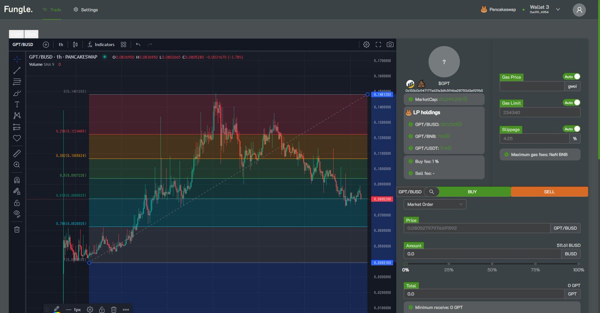Image resolution: width=600 pixels, height=313 pixels.
Task: Switch to the Trade tab
Action: click(x=52, y=9)
